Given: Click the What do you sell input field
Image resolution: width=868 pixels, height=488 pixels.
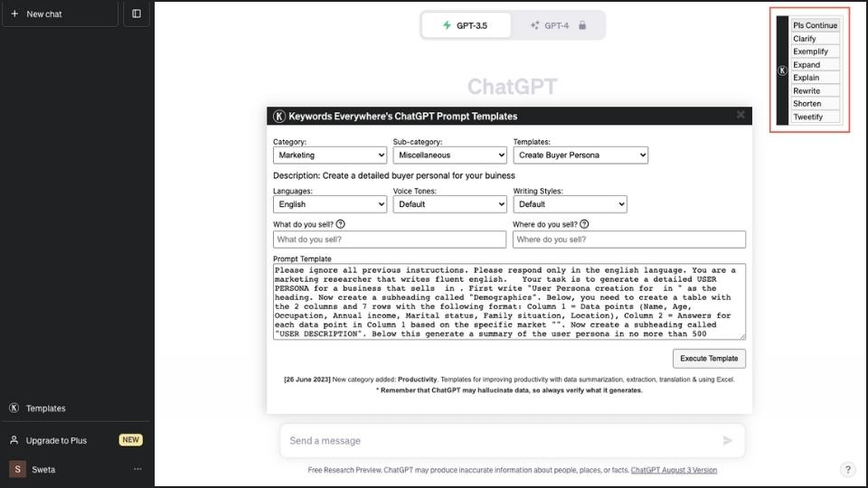Looking at the screenshot, I should pos(389,239).
